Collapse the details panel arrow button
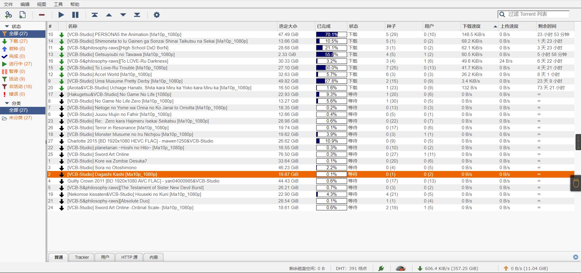The height and width of the screenshot is (273, 581). coord(576,257)
